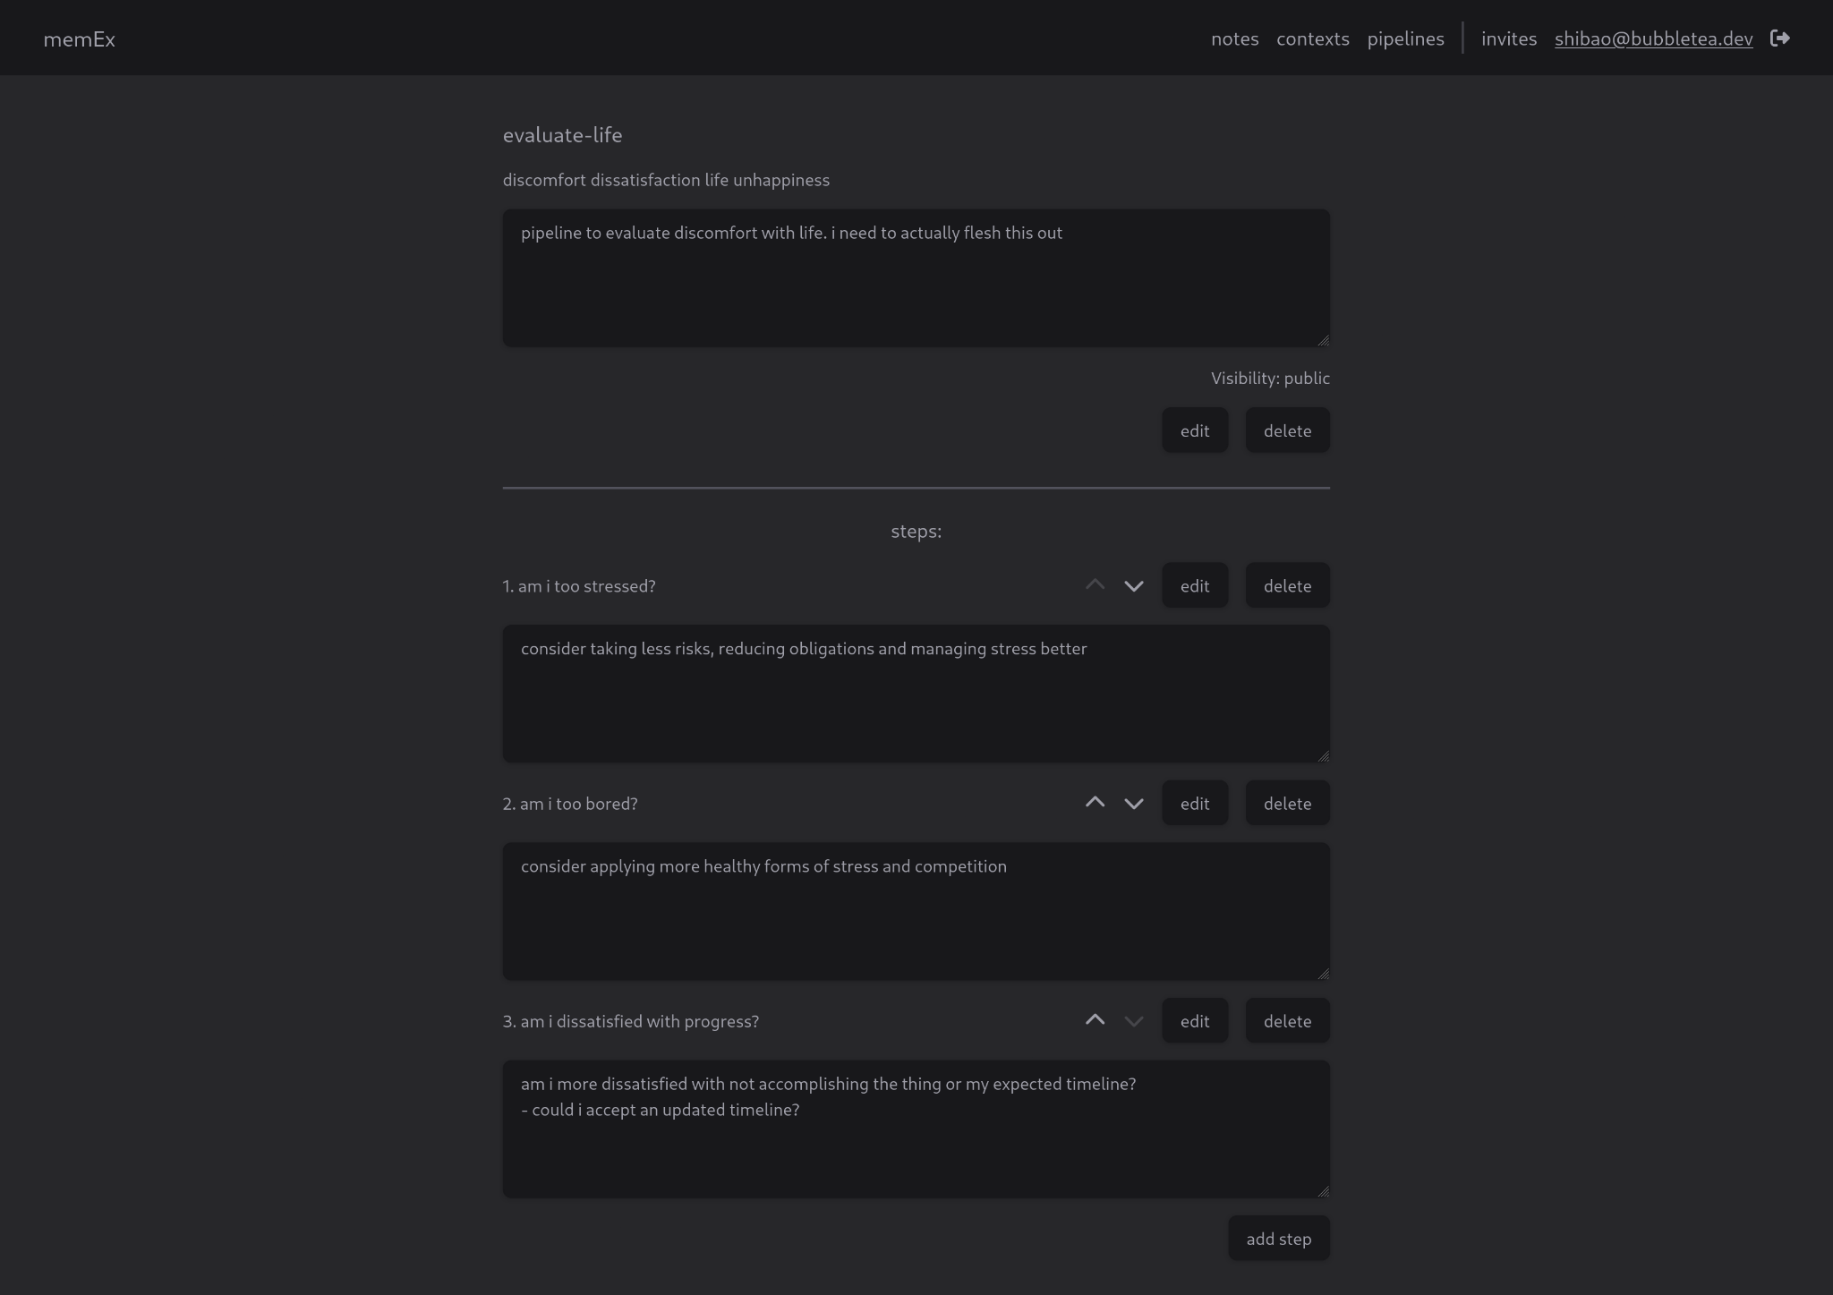Delete the 'am i too bored?' step
Viewport: 1833px width, 1295px height.
click(x=1286, y=804)
